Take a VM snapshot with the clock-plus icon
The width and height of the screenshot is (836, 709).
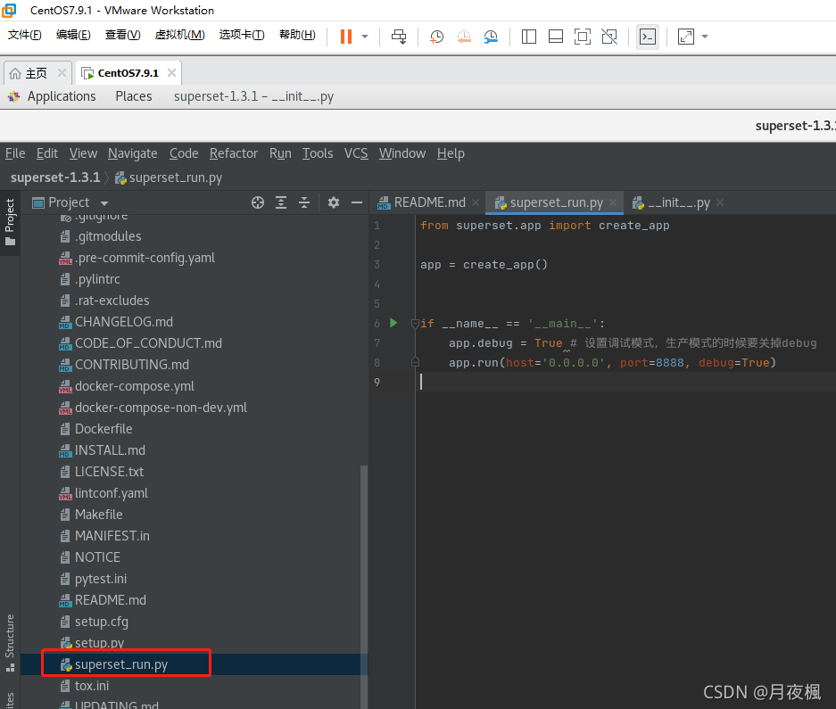click(436, 37)
